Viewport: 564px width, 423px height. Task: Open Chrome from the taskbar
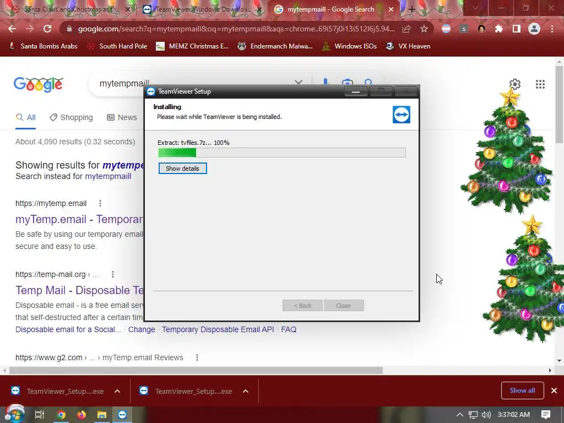tap(61, 415)
